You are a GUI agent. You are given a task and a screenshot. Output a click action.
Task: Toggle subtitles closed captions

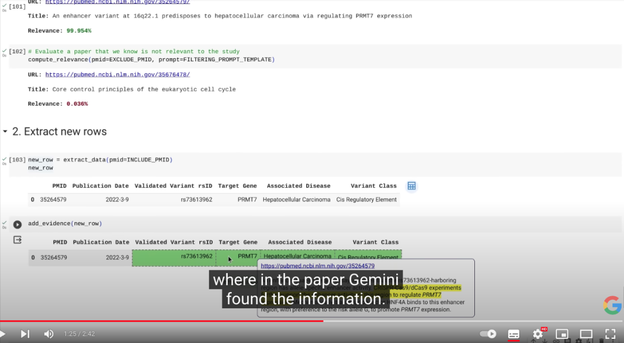coord(513,334)
